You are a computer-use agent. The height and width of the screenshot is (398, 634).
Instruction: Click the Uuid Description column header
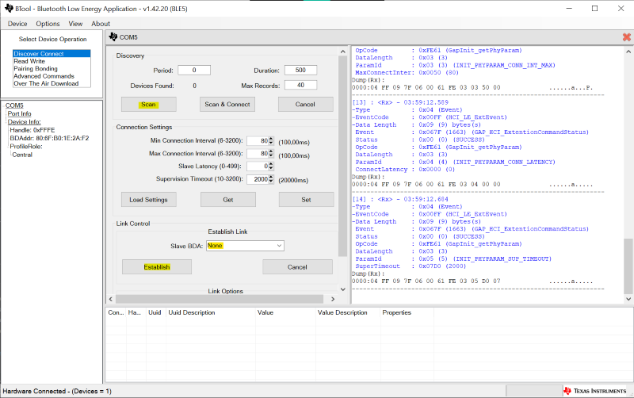coord(210,312)
